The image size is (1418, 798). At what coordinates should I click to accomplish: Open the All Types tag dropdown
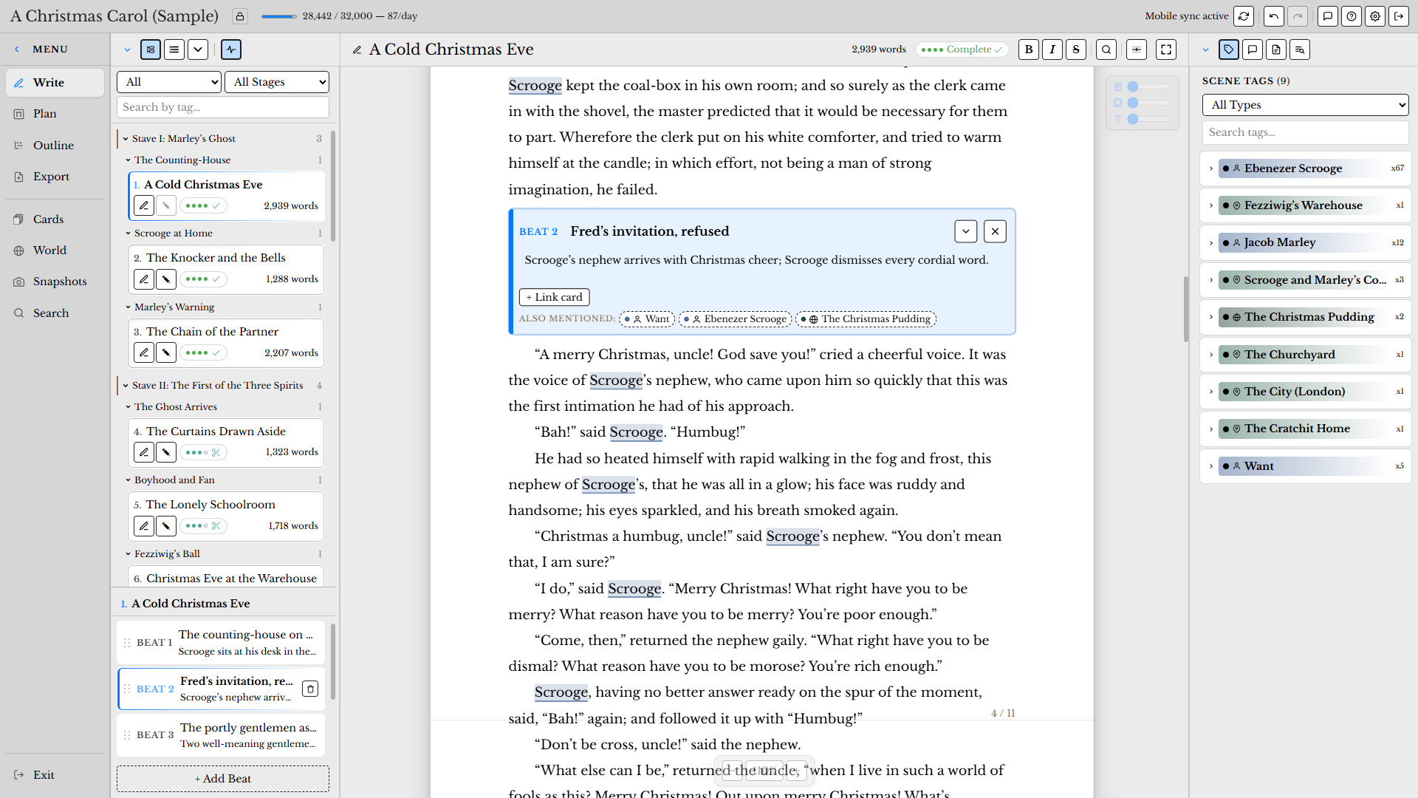(1306, 105)
